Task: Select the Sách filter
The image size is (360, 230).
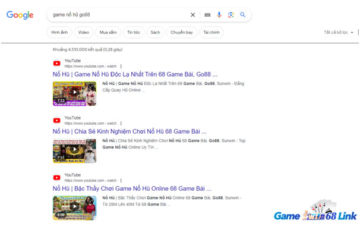Action: click(155, 33)
